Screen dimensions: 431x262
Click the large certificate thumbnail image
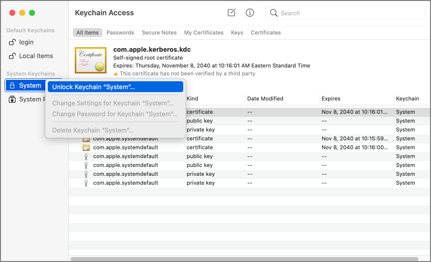tap(91, 60)
